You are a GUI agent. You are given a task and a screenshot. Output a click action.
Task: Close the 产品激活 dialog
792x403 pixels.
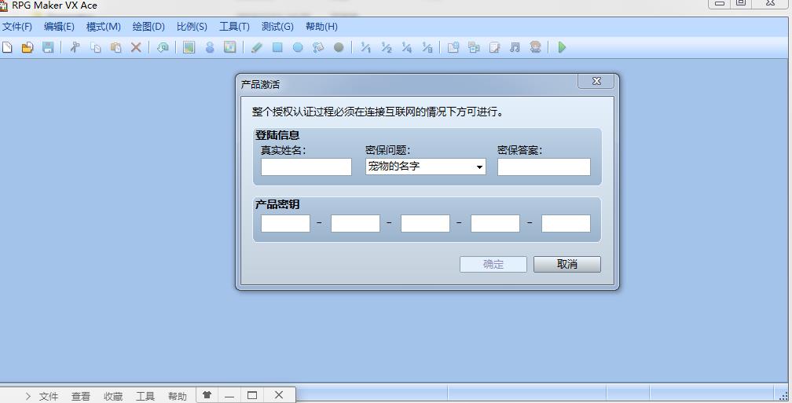pos(596,81)
